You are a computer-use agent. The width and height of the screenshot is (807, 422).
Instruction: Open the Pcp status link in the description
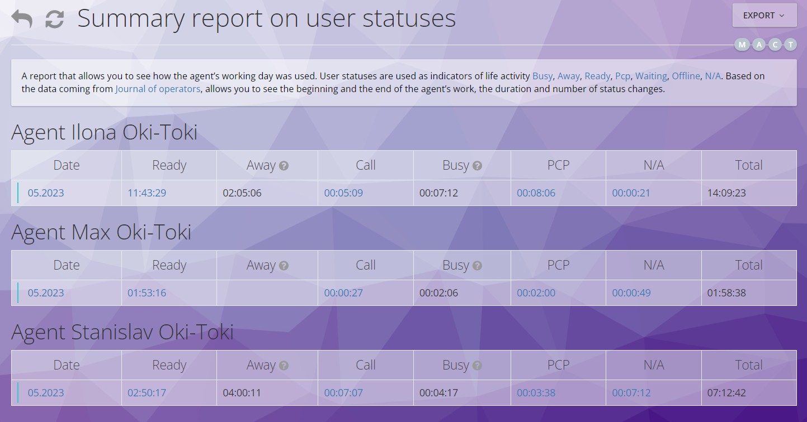(x=622, y=76)
